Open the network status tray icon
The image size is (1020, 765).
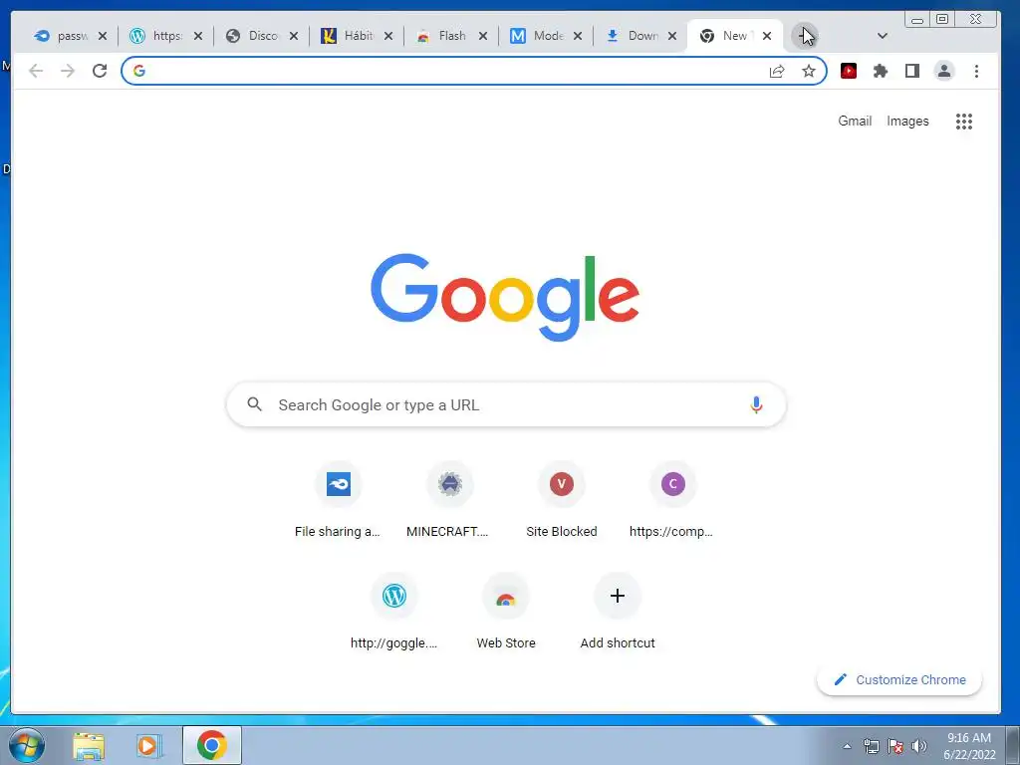coord(871,746)
